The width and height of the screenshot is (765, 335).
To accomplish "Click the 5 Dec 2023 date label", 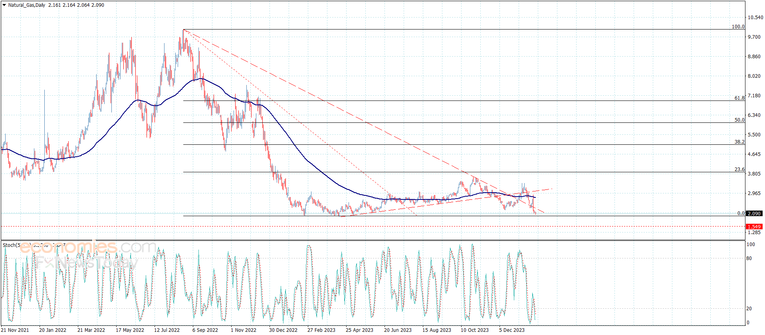I will [x=512, y=330].
